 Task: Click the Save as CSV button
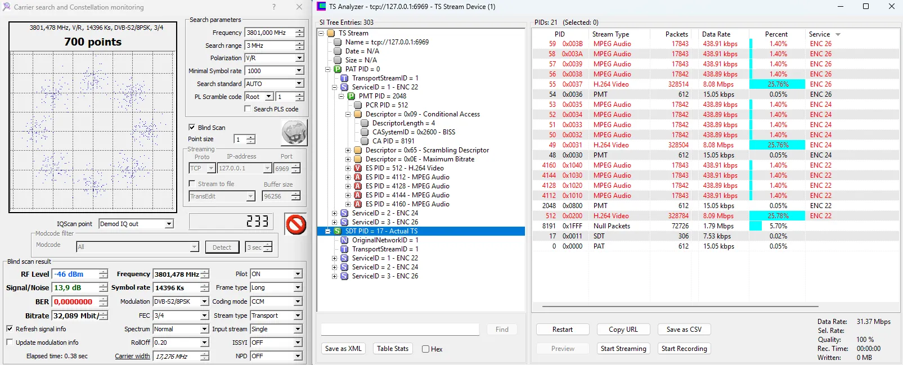coord(684,330)
